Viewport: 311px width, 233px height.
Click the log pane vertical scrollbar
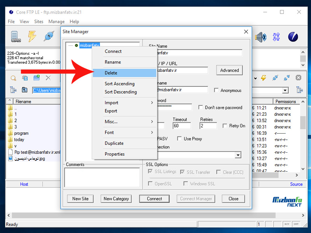click(303, 59)
